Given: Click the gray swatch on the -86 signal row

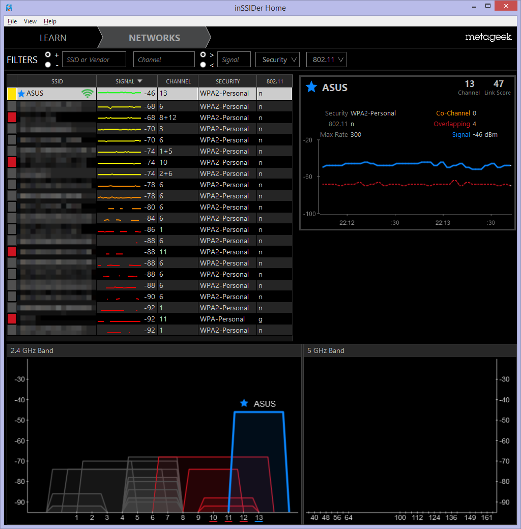Looking at the screenshot, I should click(12, 229).
